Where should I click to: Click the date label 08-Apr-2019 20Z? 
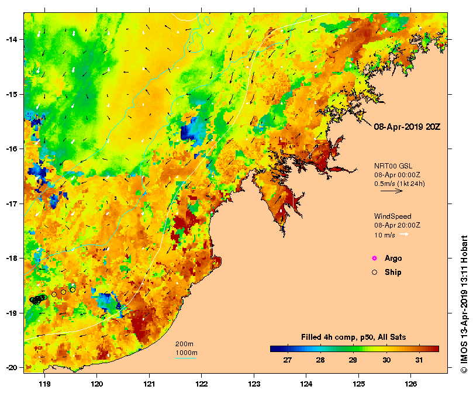pyautogui.click(x=407, y=127)
